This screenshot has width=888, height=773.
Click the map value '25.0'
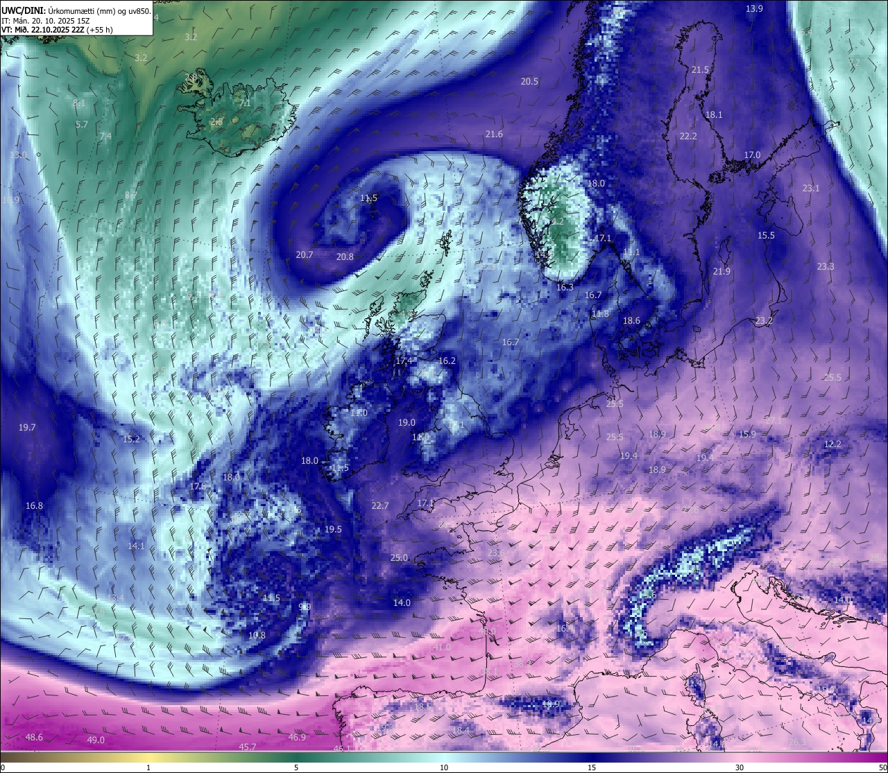coord(399,557)
